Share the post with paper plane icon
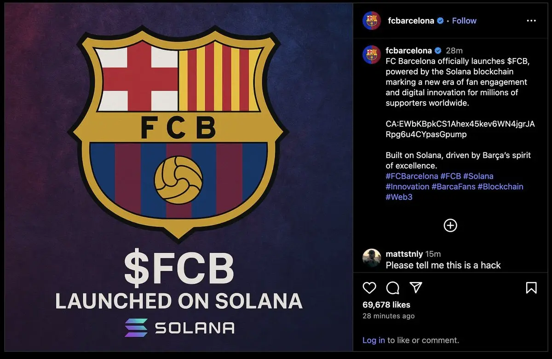The width and height of the screenshot is (552, 359). (416, 288)
